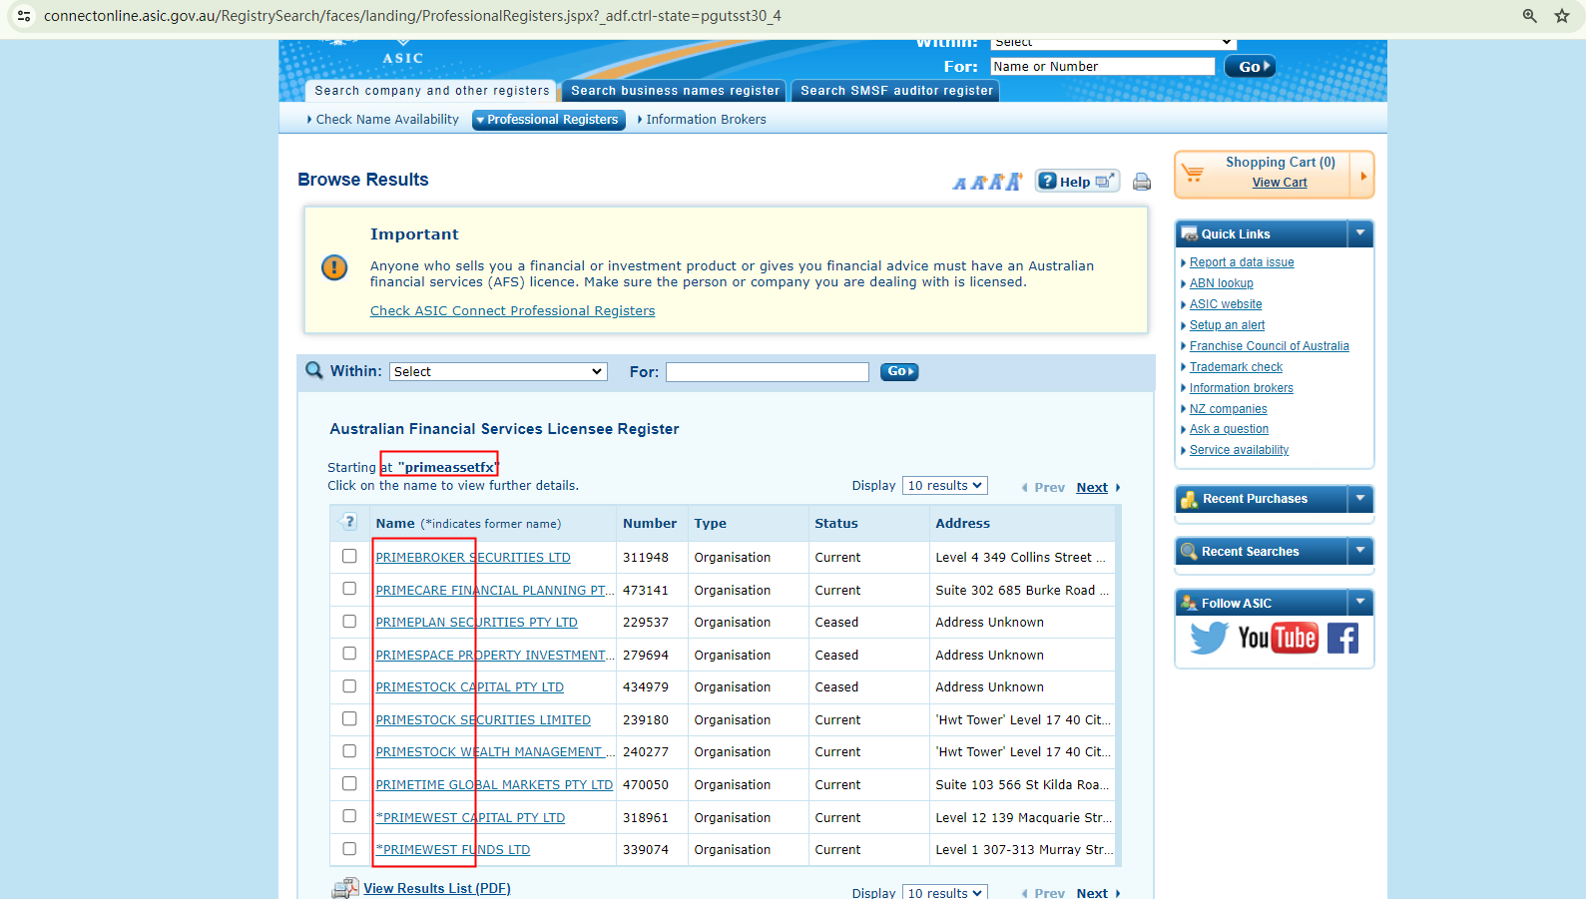Open Professional Registers menu
Image resolution: width=1586 pixels, height=899 pixels.
(548, 120)
